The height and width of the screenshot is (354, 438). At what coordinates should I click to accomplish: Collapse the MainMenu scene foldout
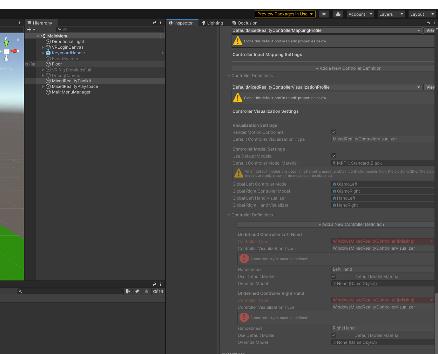[x=38, y=36]
